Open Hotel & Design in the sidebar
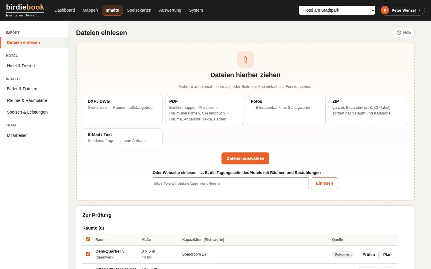Image resolution: width=431 pixels, height=269 pixels. [x=34, y=66]
